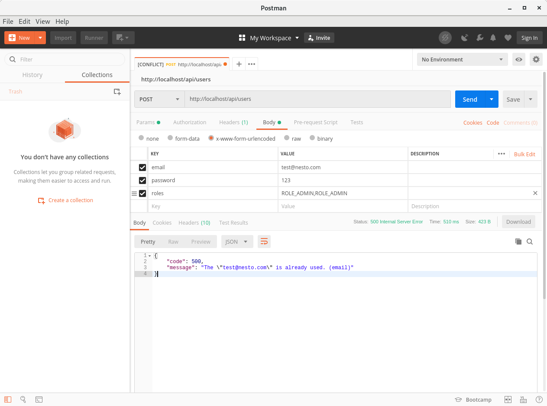Toggle the wrap lines icon in the response

pyautogui.click(x=264, y=242)
